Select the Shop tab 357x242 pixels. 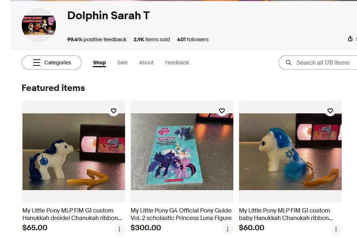pos(99,63)
